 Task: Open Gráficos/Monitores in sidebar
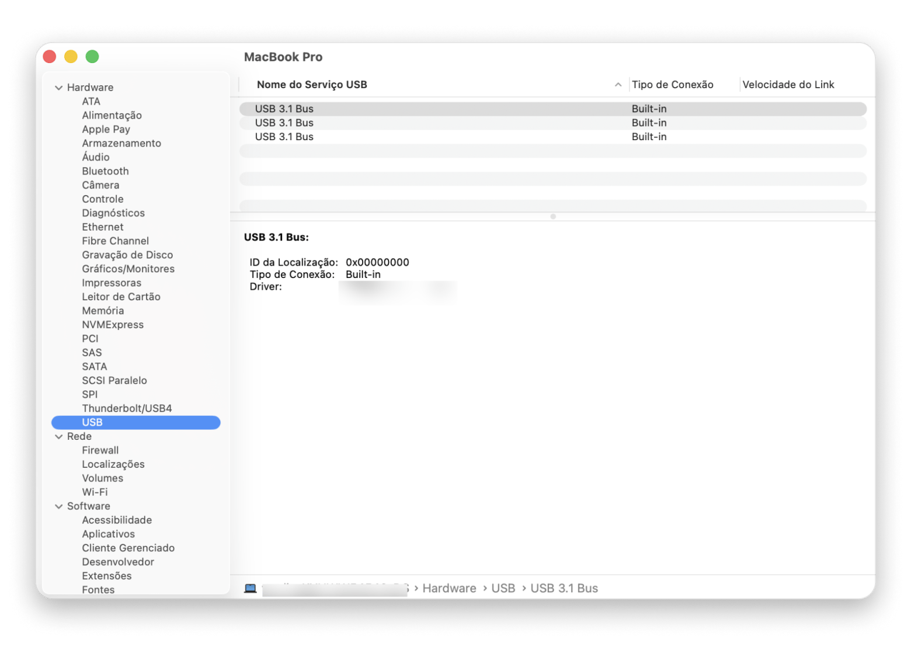pyautogui.click(x=128, y=269)
